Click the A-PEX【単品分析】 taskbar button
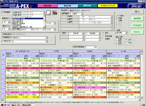This screenshot has width=146, height=106. pos(23,105)
